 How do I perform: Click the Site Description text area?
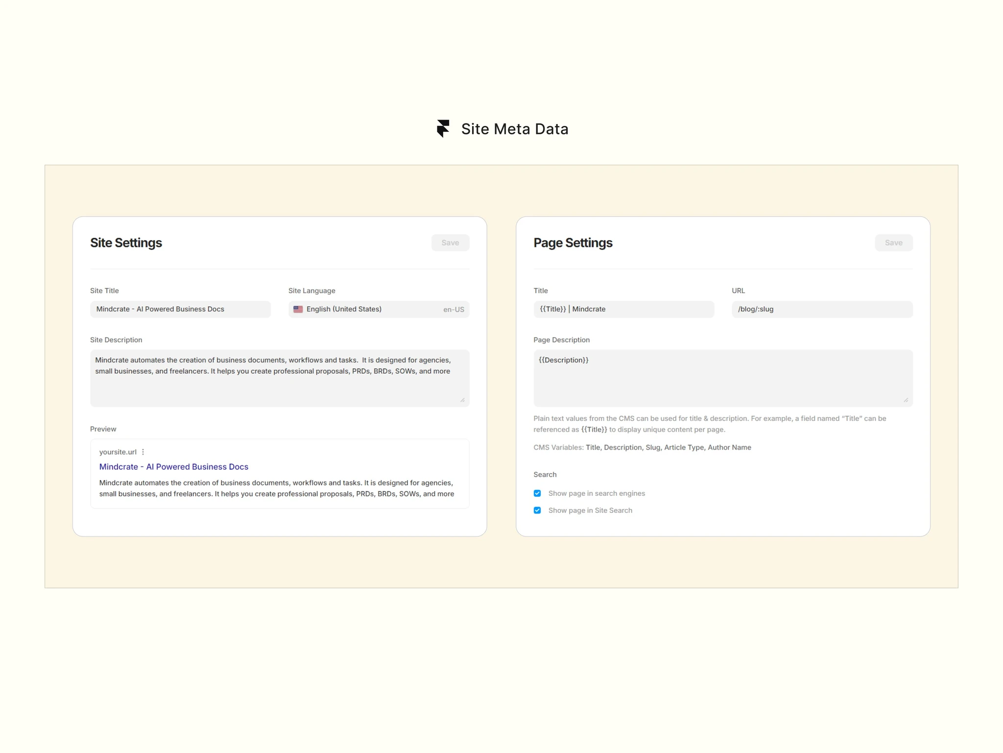[280, 378]
